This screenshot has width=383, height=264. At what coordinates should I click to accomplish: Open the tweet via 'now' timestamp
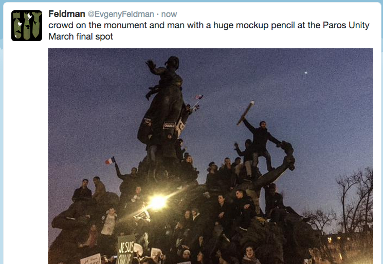169,14
